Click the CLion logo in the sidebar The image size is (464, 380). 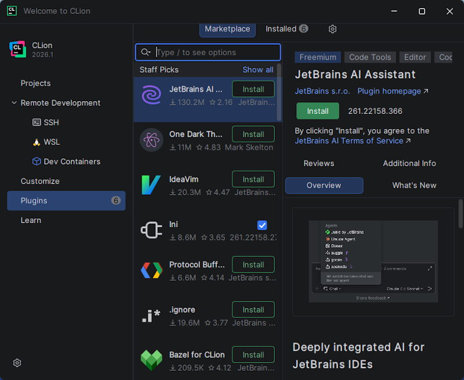pos(17,49)
